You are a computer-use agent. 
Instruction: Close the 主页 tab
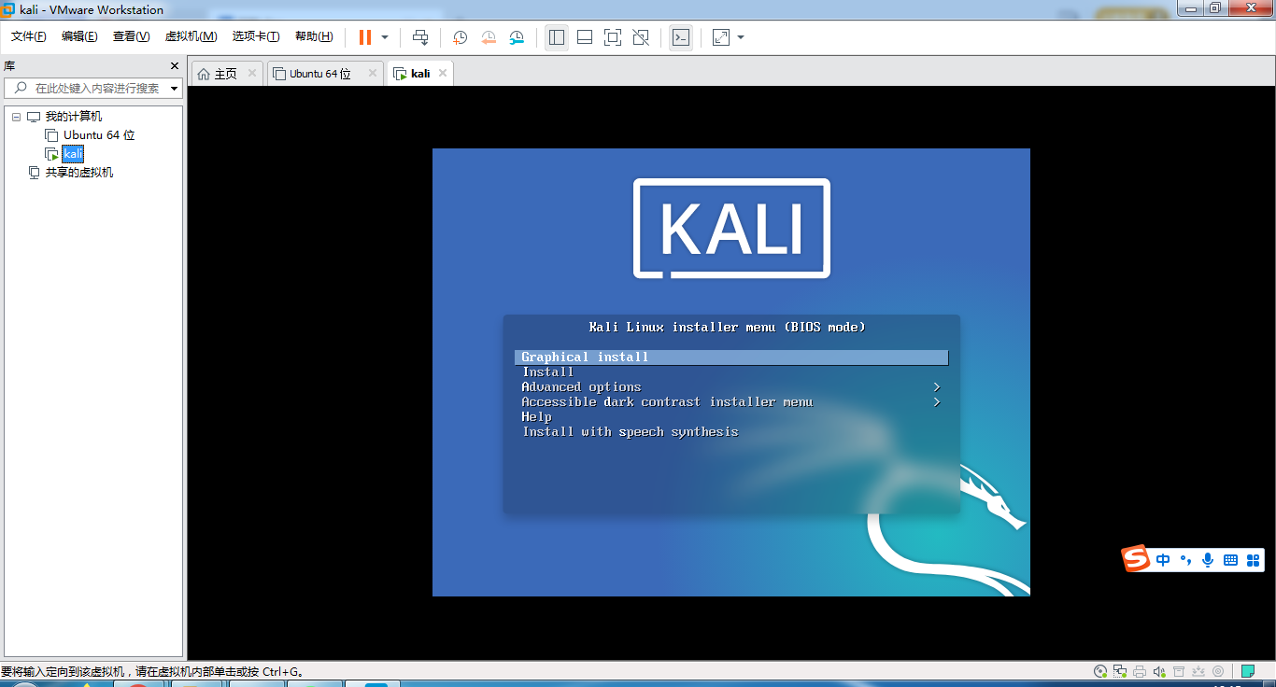252,73
